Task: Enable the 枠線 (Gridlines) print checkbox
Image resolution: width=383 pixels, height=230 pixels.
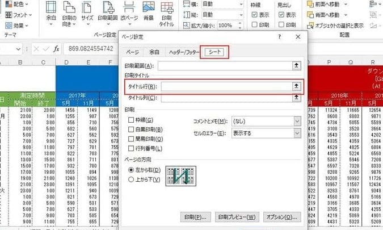Action: coord(132,120)
